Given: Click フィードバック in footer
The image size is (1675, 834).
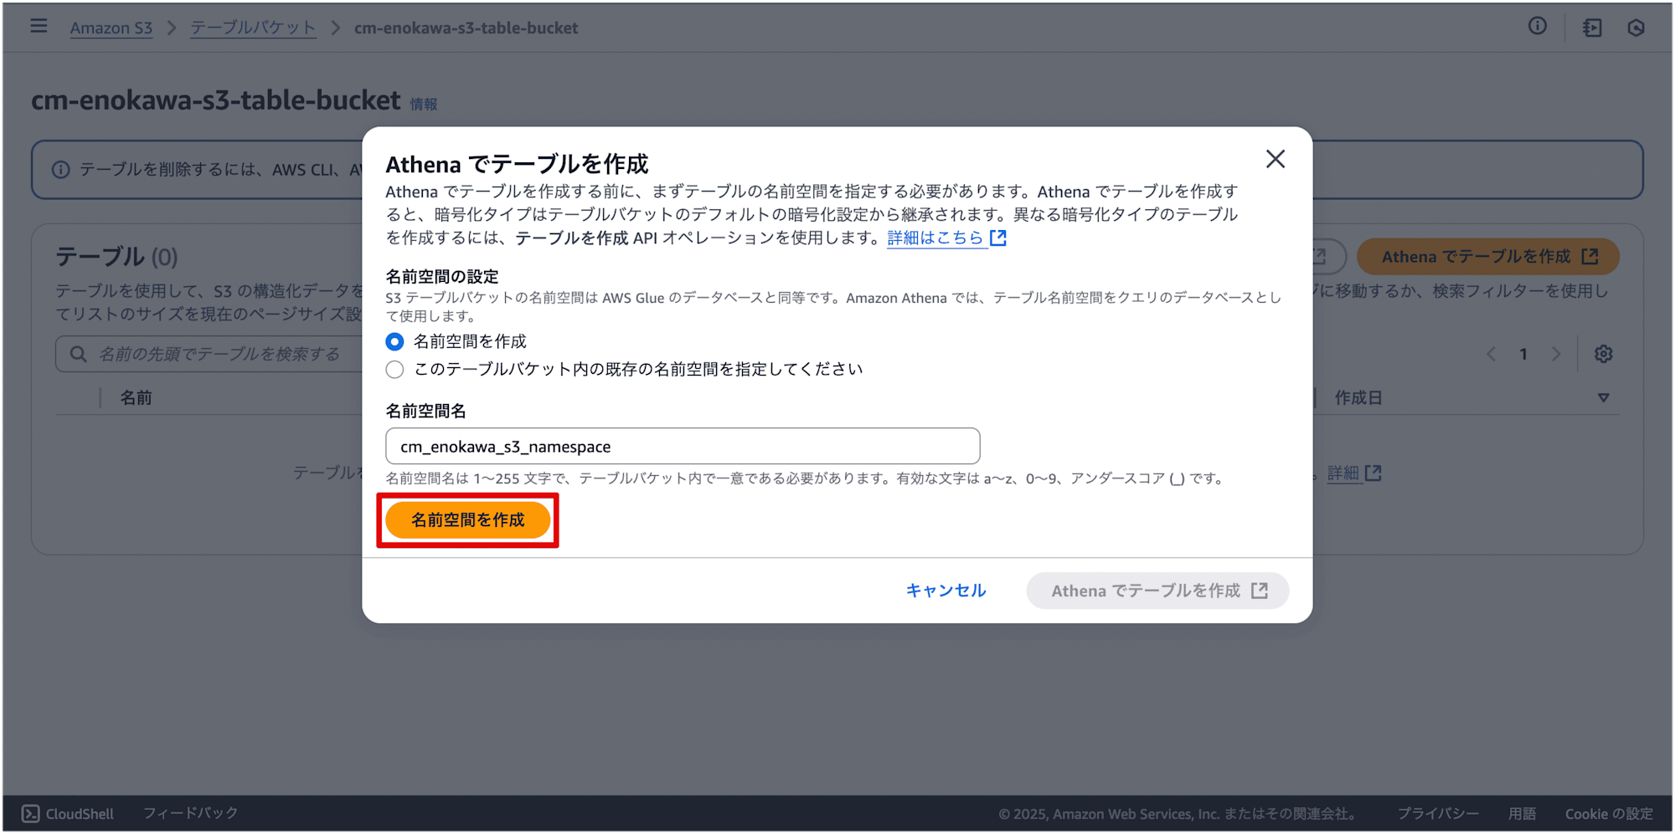Looking at the screenshot, I should tap(190, 814).
